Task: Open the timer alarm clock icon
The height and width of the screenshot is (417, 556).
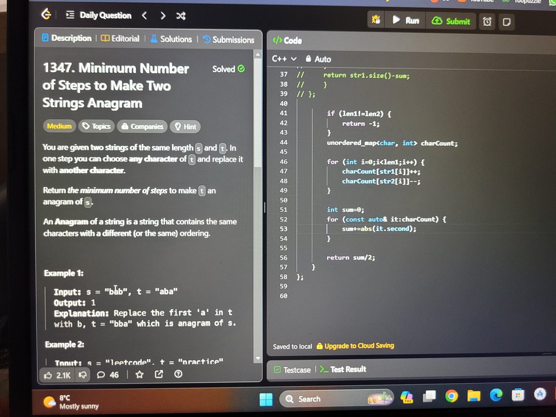Action: [x=487, y=22]
